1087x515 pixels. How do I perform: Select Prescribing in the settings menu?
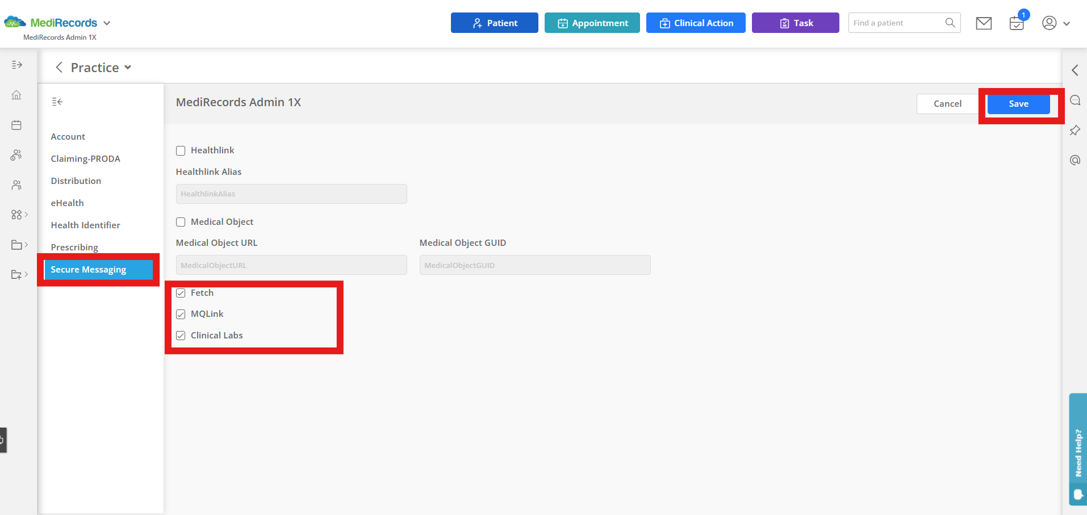74,248
